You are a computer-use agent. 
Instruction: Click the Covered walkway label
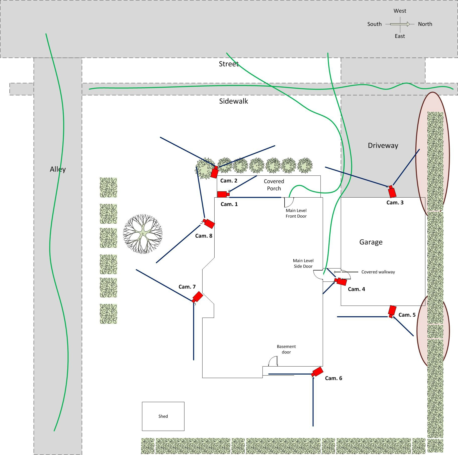coord(378,272)
